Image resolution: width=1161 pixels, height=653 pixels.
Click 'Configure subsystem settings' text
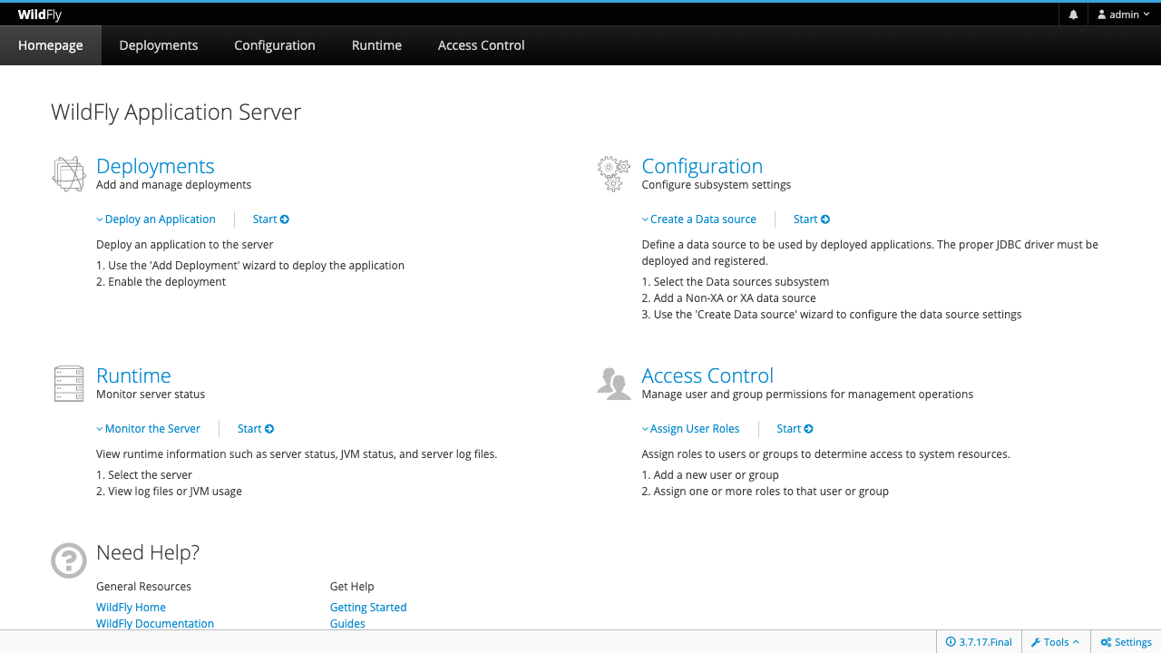coord(717,185)
